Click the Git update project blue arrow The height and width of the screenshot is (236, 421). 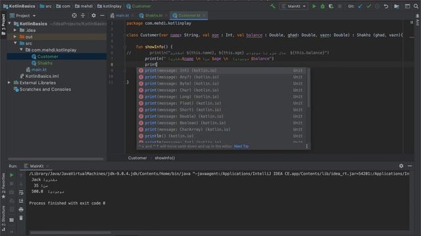coord(360,6)
